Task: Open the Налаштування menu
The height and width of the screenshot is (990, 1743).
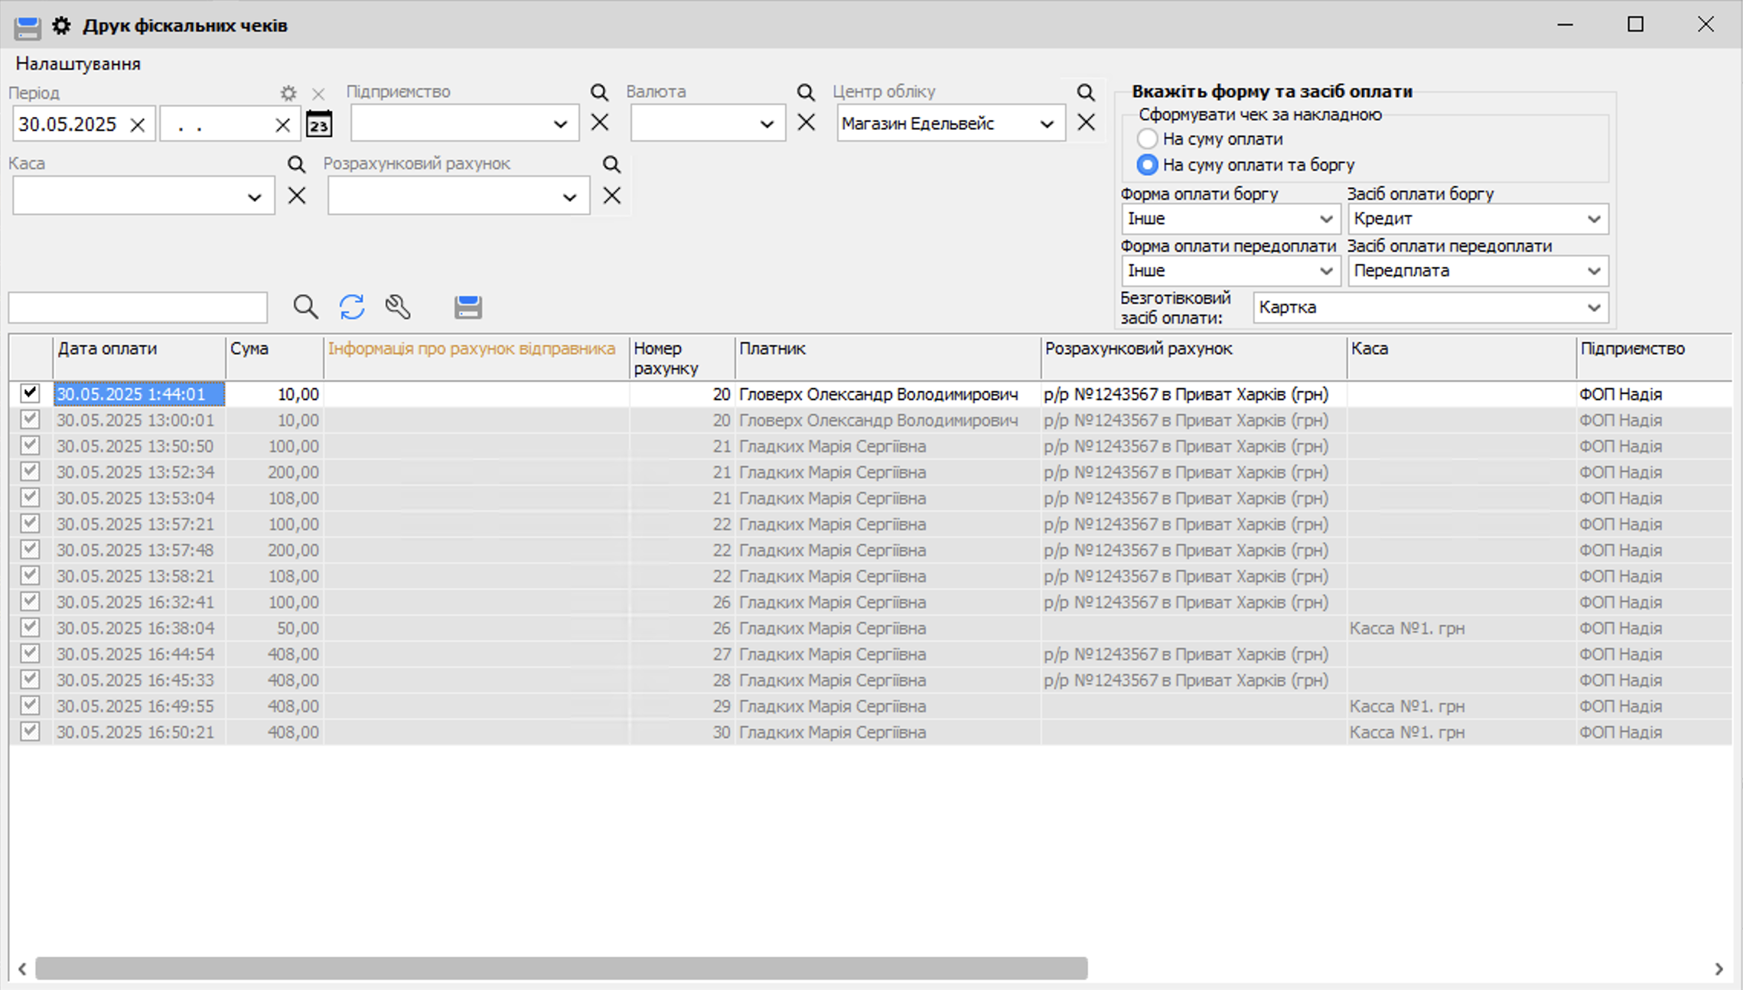Action: coord(78,64)
